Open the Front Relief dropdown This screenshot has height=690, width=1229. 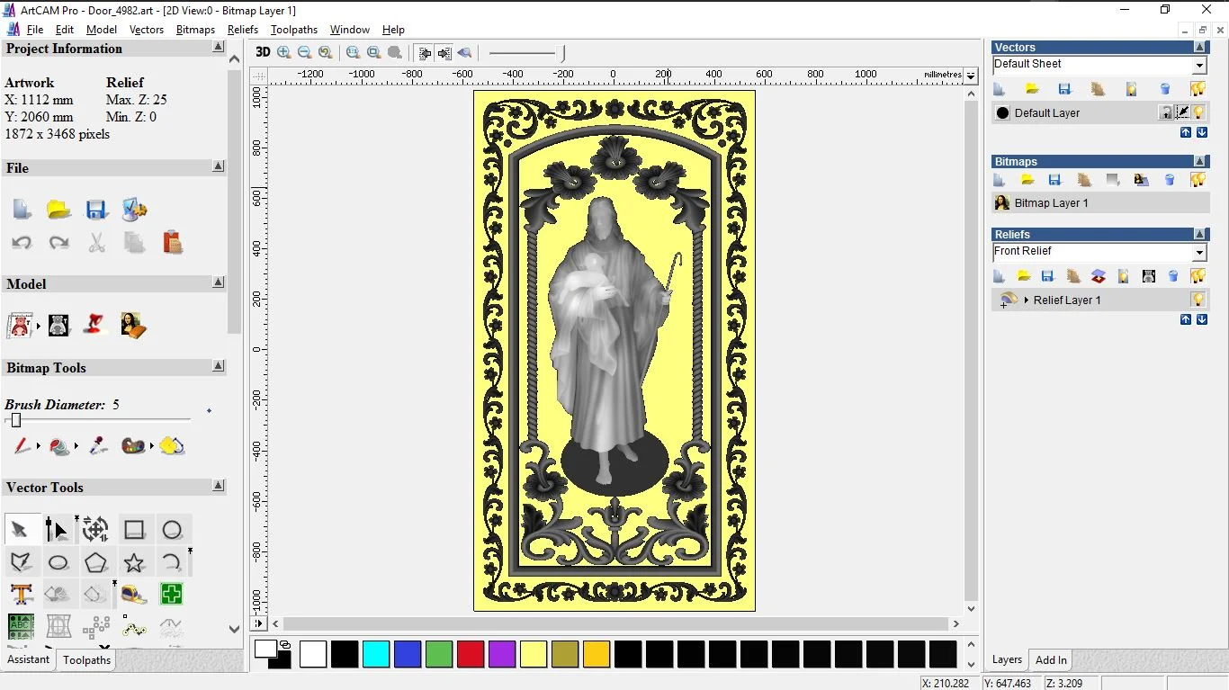[1198, 253]
